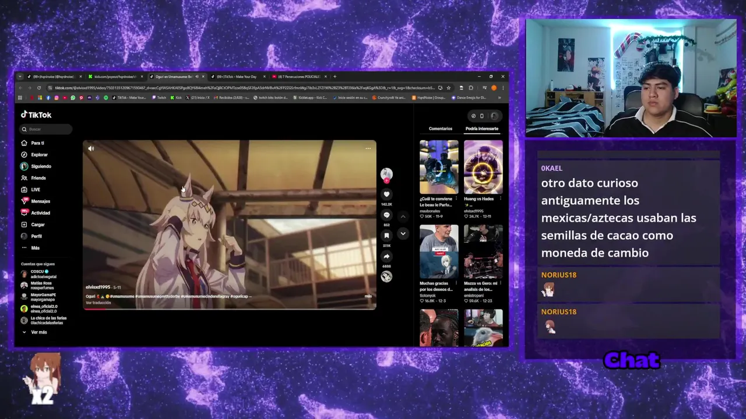Share the video with arrow icon
This screenshot has height=419, width=746.
pyautogui.click(x=386, y=257)
